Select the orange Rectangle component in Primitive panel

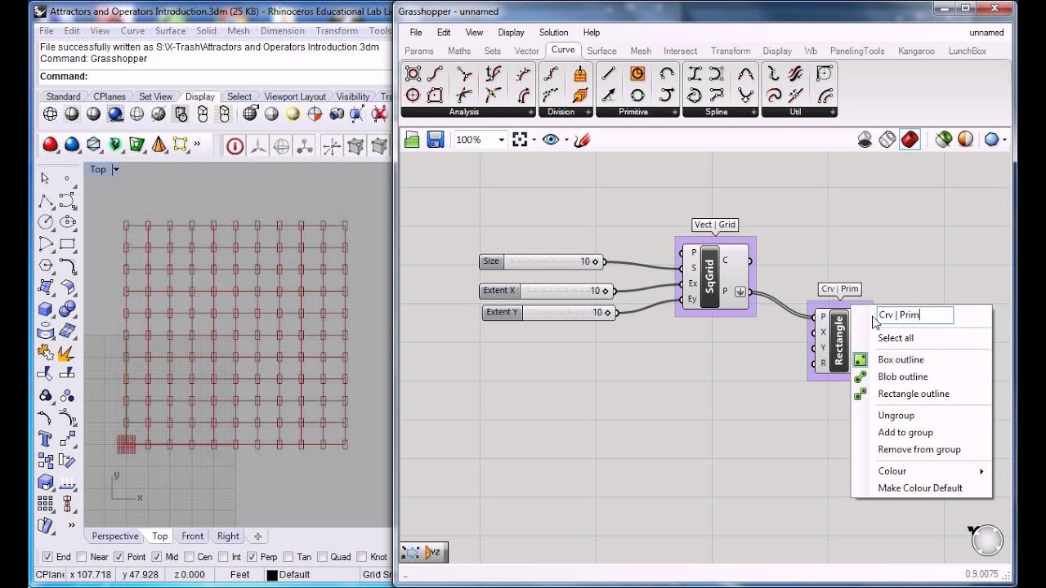[637, 73]
